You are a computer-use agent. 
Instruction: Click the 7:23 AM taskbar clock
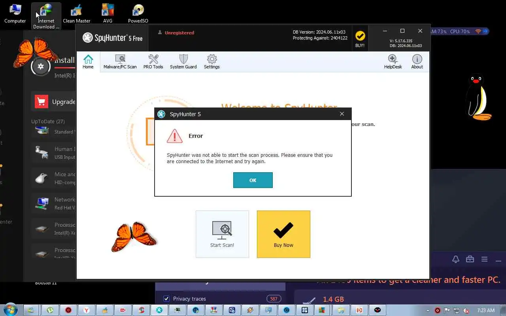[x=486, y=310]
